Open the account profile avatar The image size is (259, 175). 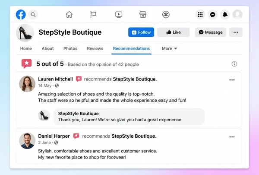(237, 15)
